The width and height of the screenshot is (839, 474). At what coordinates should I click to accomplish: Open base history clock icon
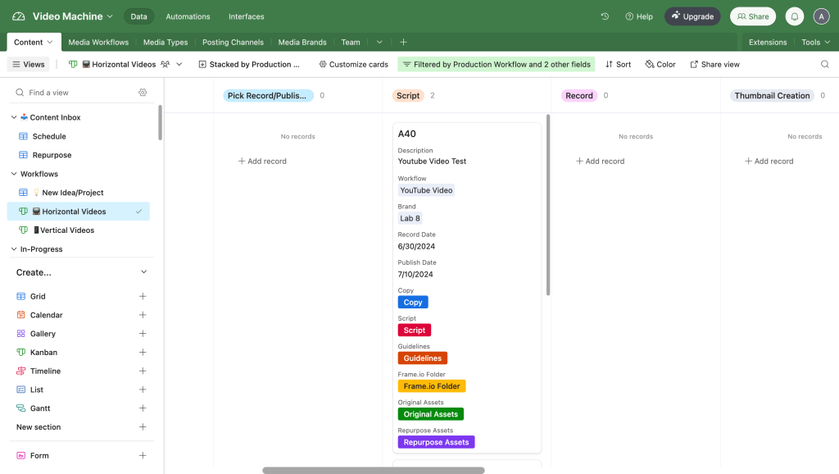pos(605,16)
